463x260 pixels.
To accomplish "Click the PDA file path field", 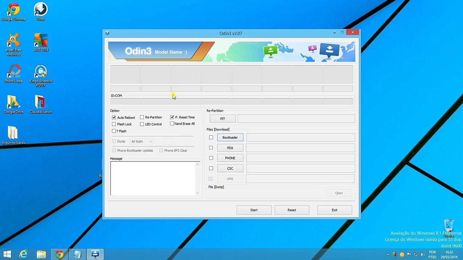I will 301,148.
